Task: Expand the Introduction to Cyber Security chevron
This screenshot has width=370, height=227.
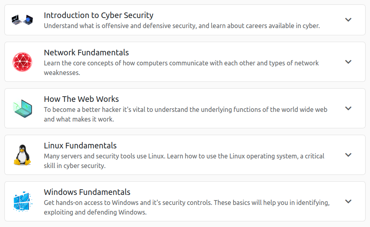Action: 348,20
